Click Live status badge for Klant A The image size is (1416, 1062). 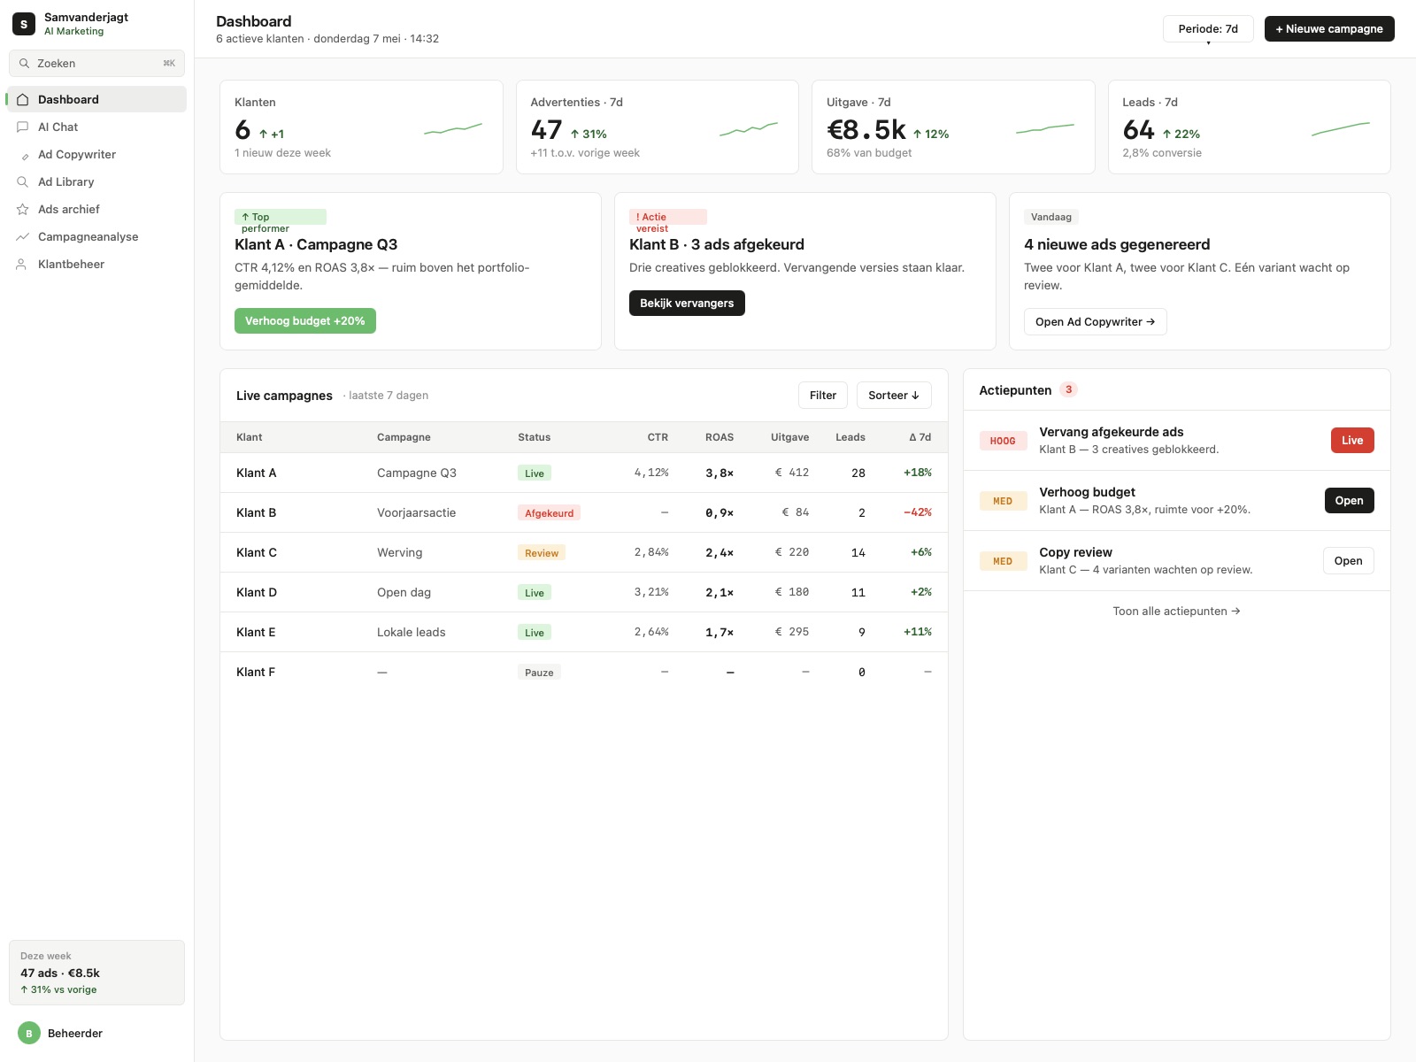tap(535, 473)
